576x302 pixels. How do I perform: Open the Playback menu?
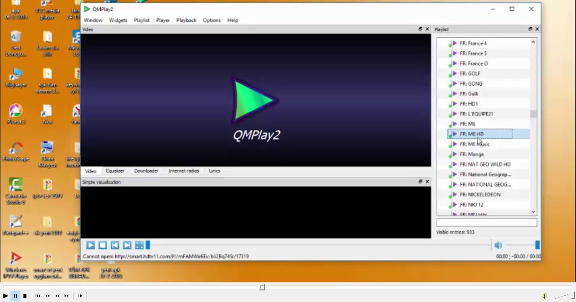point(186,20)
